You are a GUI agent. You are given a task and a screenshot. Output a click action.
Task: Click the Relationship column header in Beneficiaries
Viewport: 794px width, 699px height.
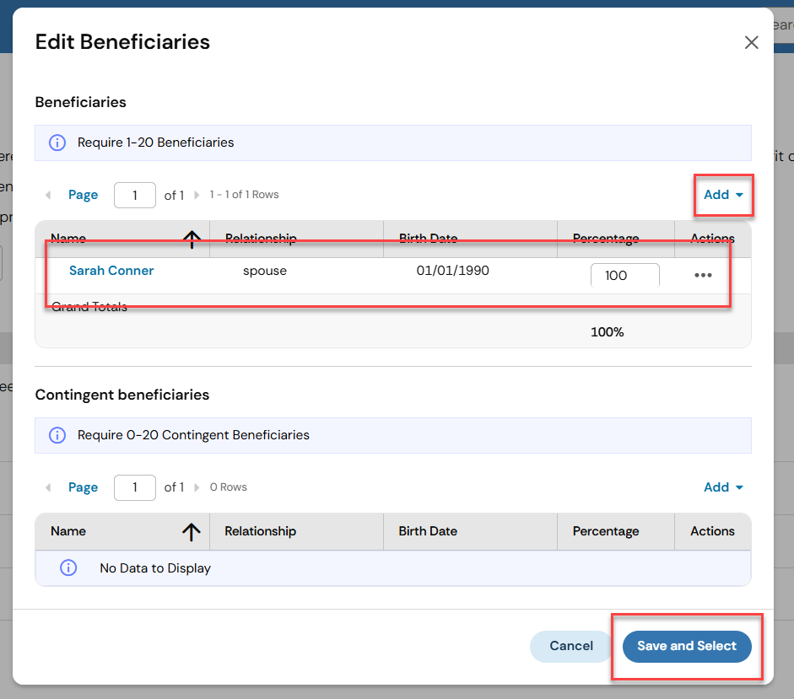point(261,239)
